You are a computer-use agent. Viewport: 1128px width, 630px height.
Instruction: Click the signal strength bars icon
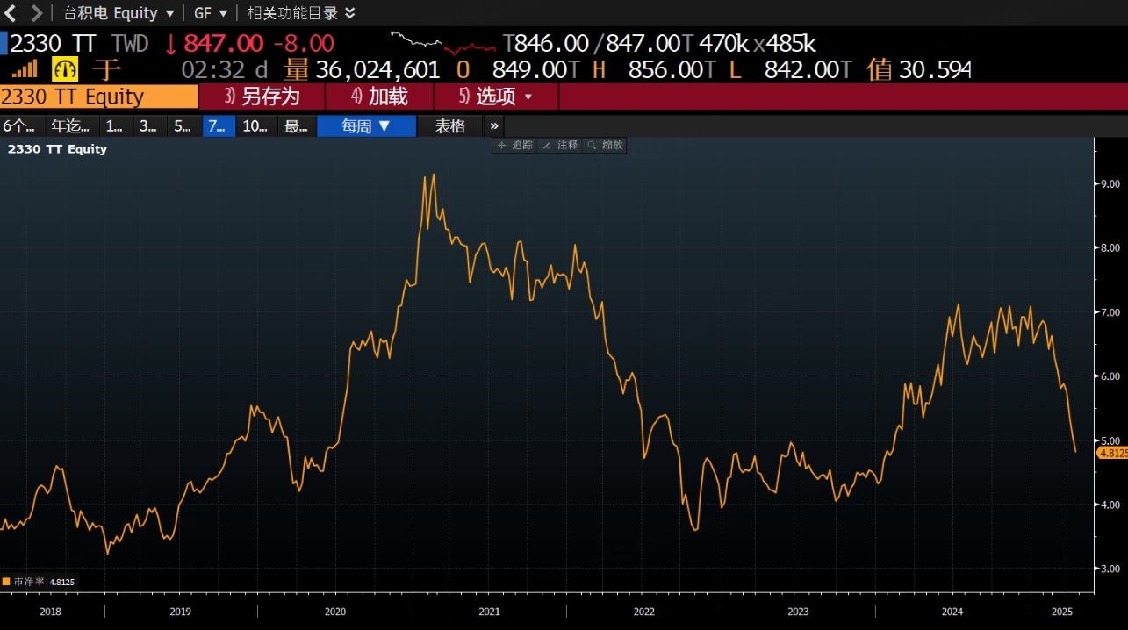click(x=25, y=69)
